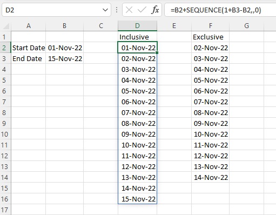The height and width of the screenshot is (215, 276).
Task: Click cell D5 showing 04-Nov-22
Action: [137, 80]
